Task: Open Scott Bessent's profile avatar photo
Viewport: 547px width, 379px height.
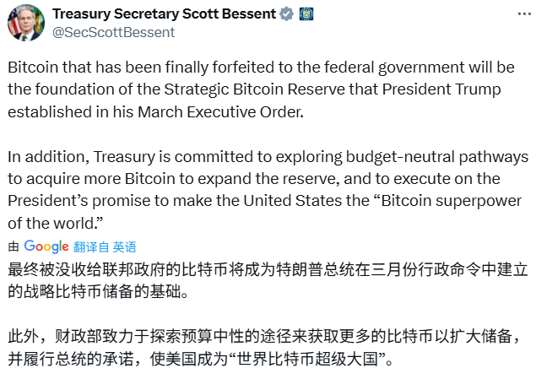Action: tap(26, 23)
